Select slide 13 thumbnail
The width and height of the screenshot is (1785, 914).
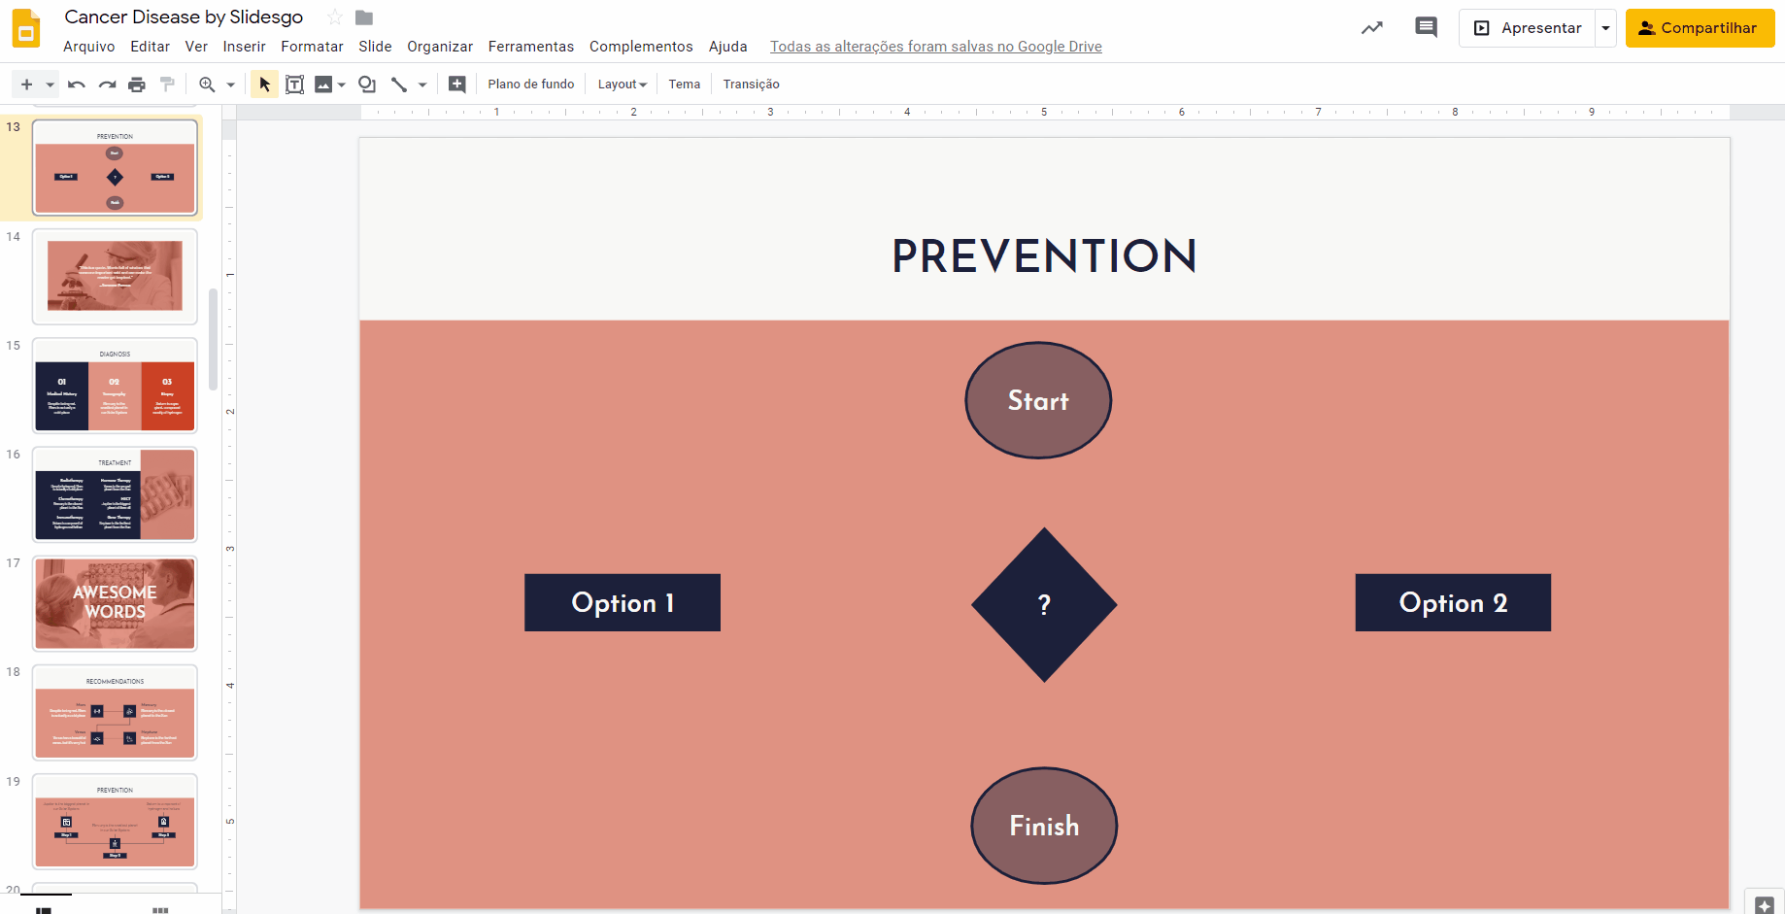[115, 168]
